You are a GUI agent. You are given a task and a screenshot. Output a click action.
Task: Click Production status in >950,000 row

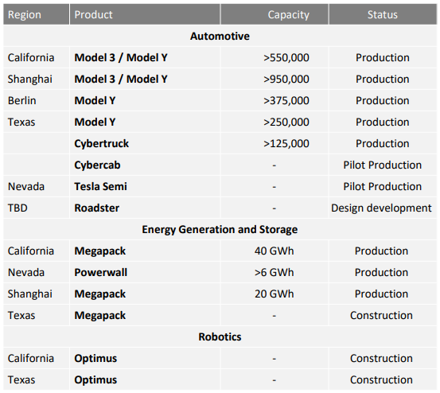[382, 79]
